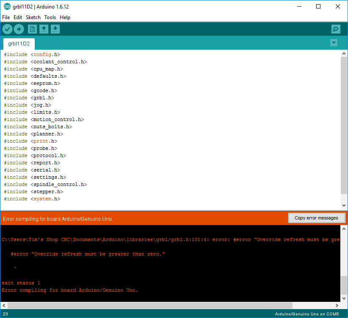Click the console scrollbar down arrow
This screenshot has width=348, height=318.
click(344, 298)
